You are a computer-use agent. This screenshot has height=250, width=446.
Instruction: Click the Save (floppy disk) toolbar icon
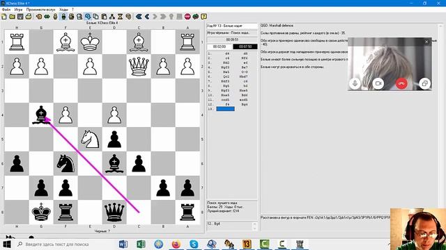[x=20, y=17]
